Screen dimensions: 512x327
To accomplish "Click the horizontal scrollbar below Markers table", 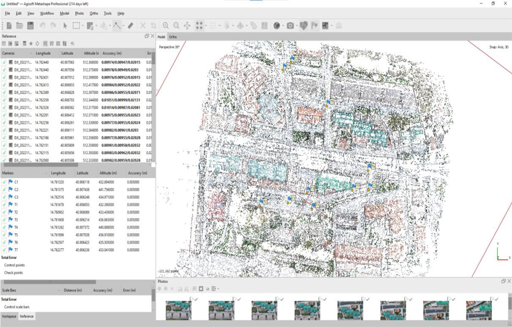I will 49,282.
